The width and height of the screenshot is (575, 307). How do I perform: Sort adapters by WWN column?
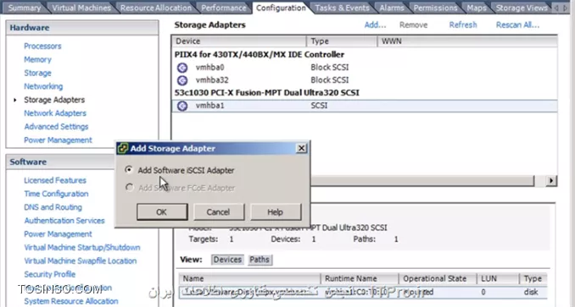click(x=467, y=41)
